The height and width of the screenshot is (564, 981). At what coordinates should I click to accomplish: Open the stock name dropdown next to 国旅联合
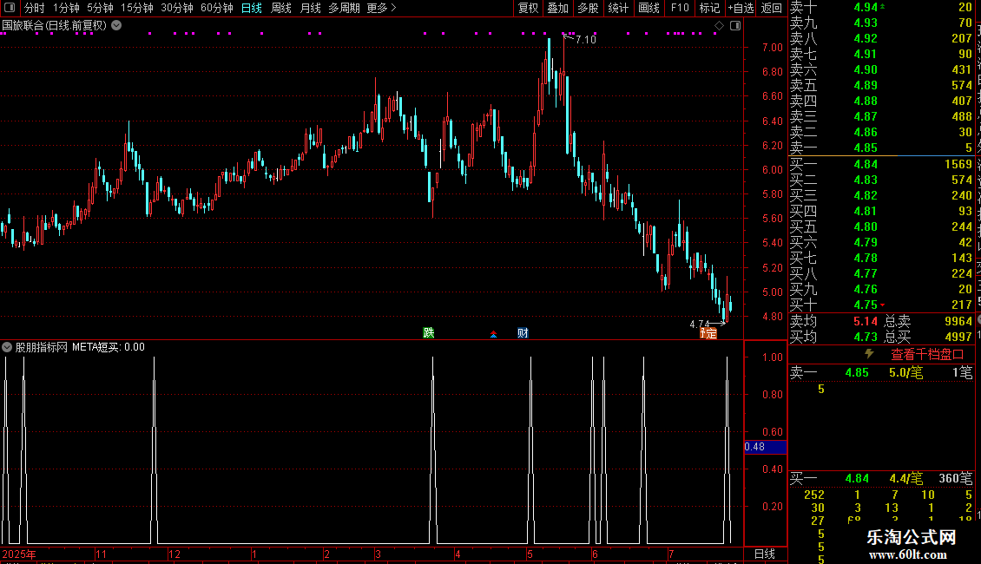[116, 26]
